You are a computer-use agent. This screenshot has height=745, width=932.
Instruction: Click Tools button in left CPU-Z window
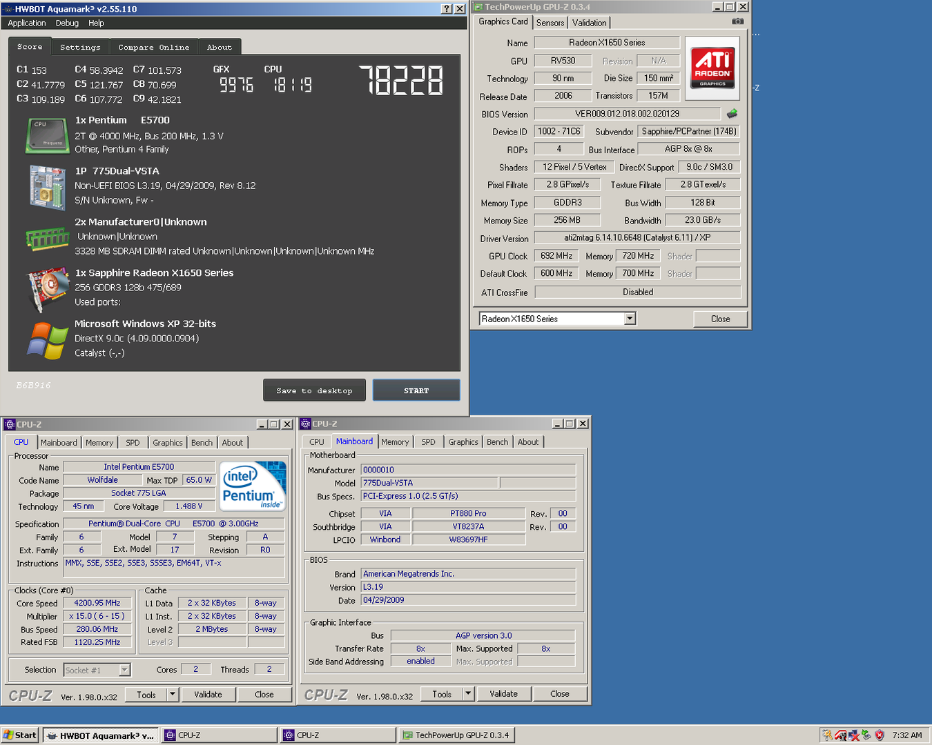click(146, 695)
